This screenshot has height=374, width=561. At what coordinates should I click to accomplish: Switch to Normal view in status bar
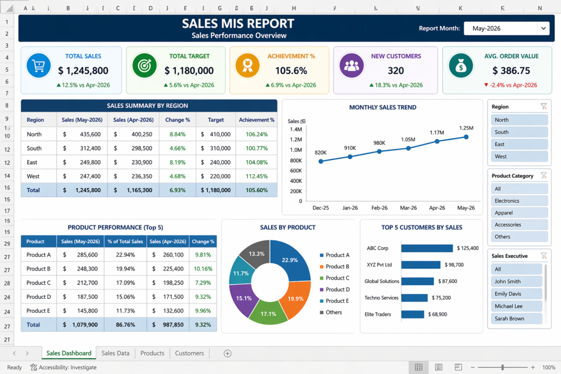(419, 367)
